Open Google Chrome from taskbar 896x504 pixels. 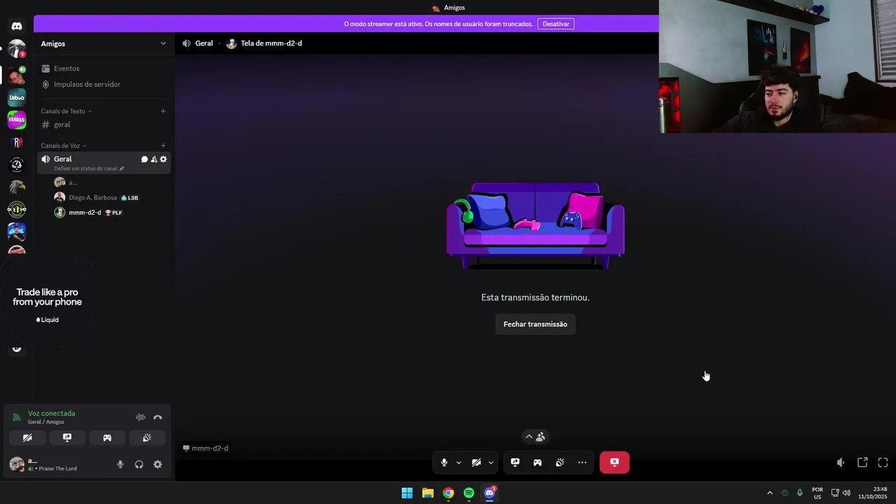point(448,493)
